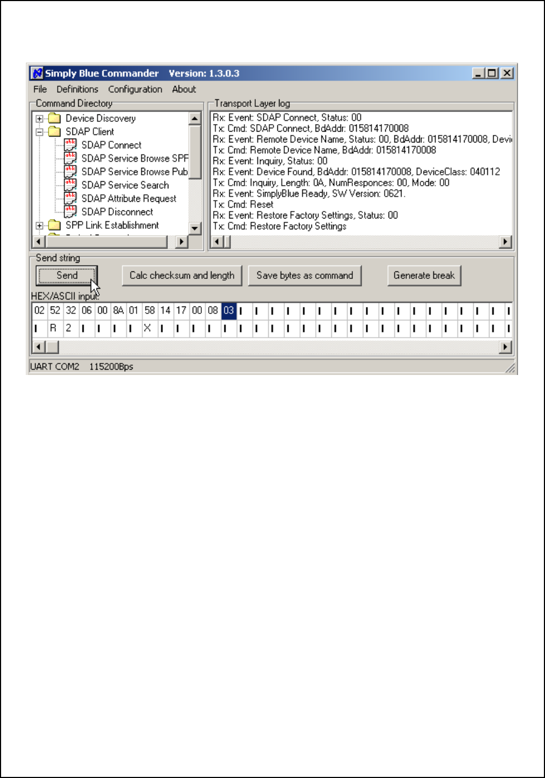Image resolution: width=545 pixels, height=778 pixels.
Task: Click the Send button
Action: tap(67, 275)
